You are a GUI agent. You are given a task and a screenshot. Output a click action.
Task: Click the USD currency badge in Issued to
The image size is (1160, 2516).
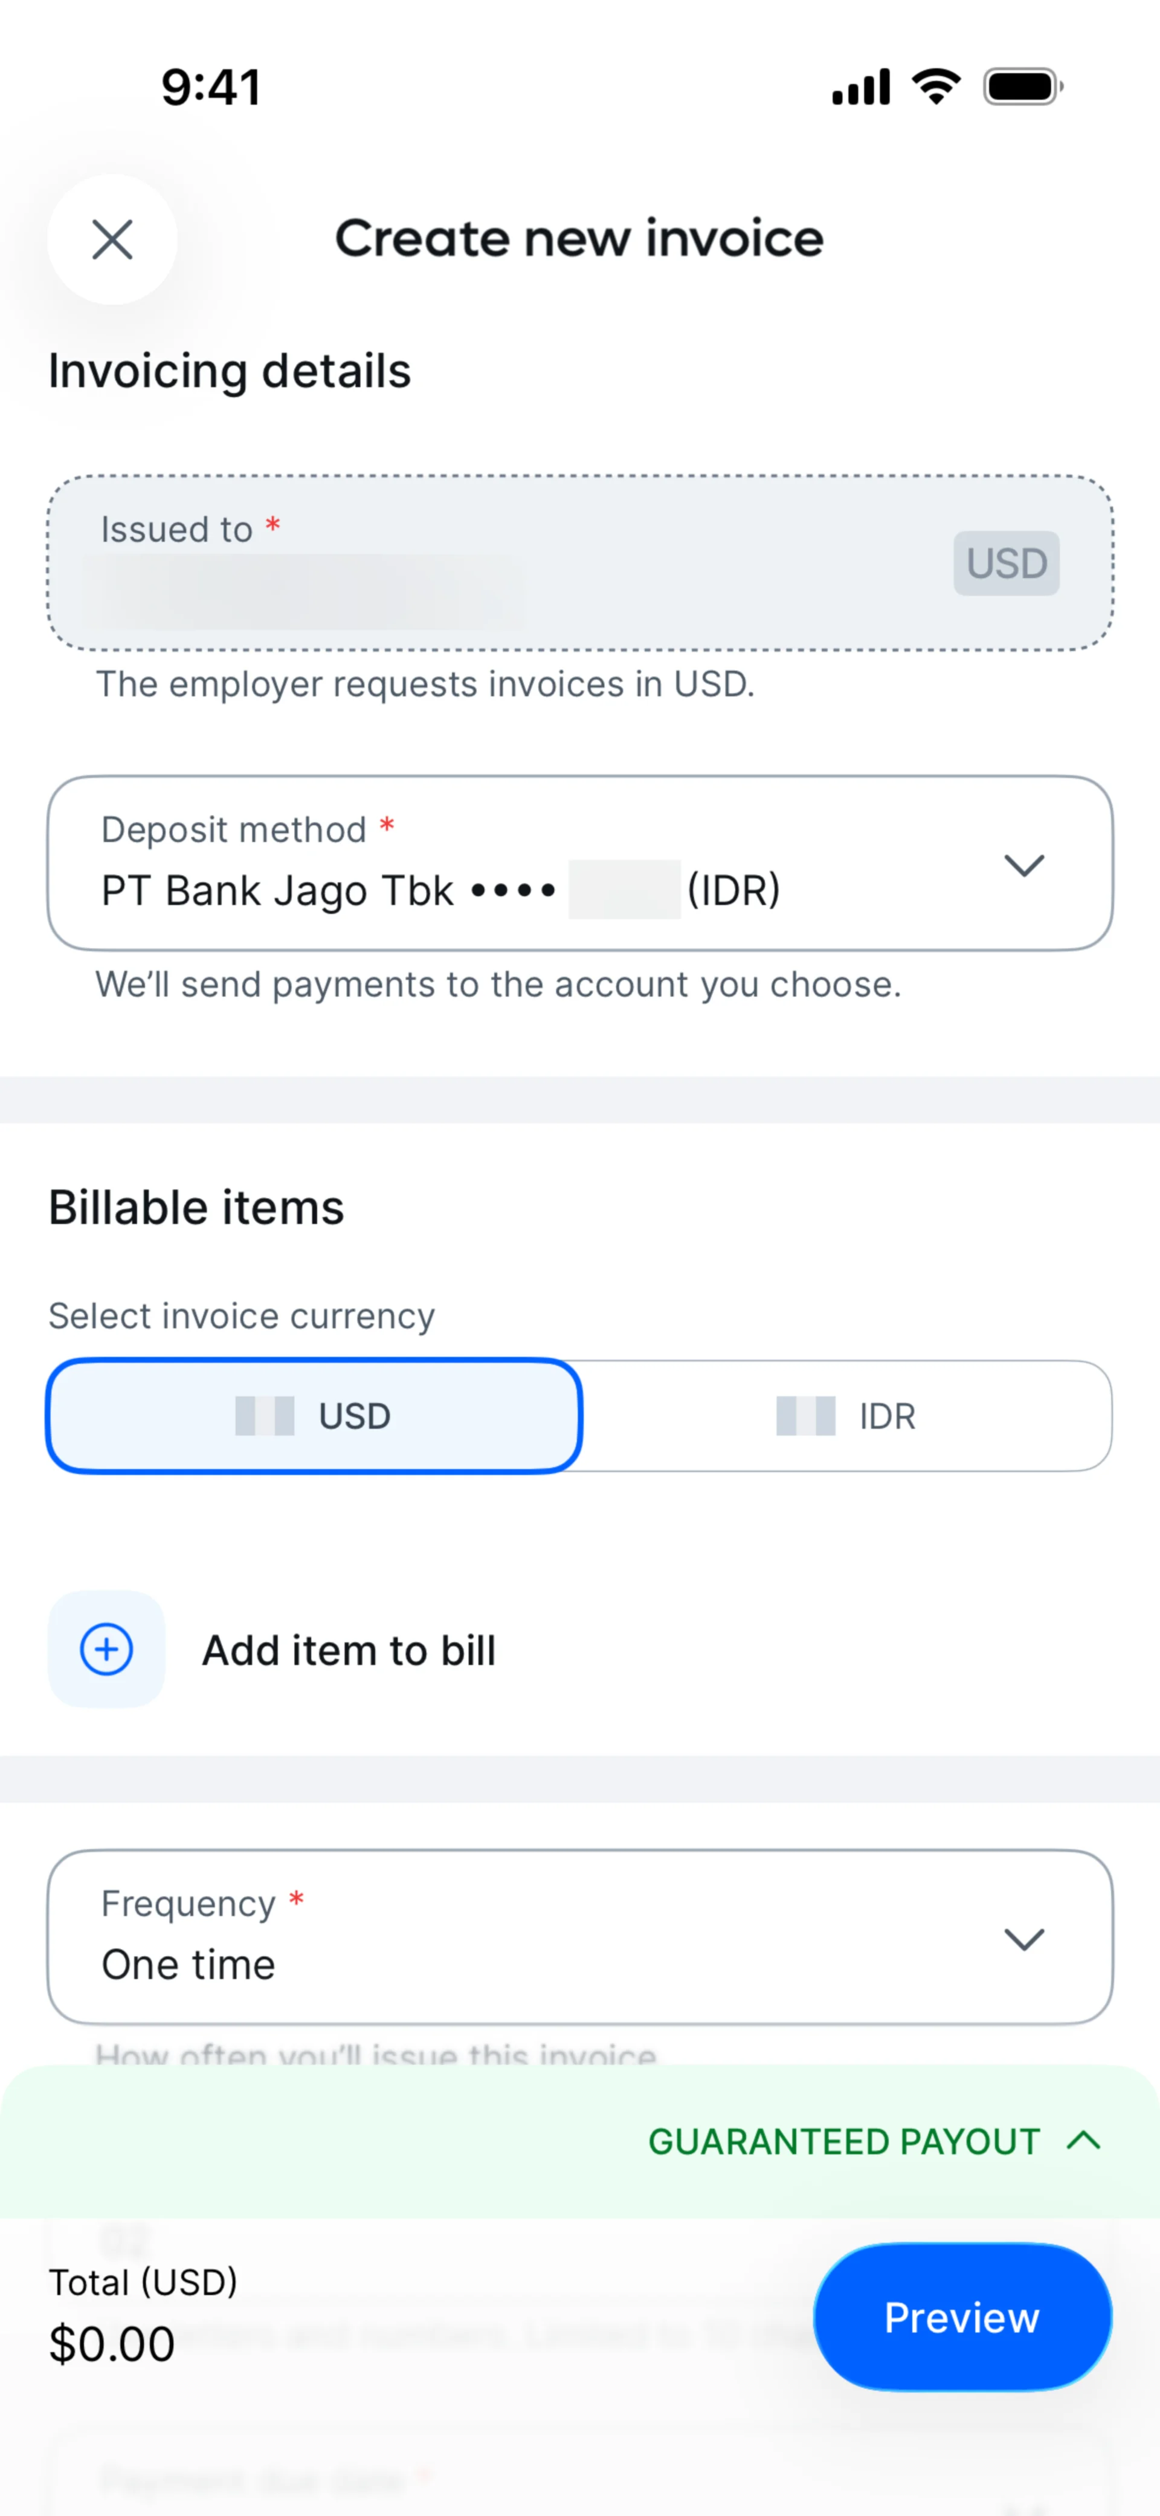tap(1006, 563)
